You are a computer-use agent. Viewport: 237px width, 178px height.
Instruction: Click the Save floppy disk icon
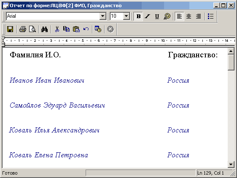tap(10, 29)
